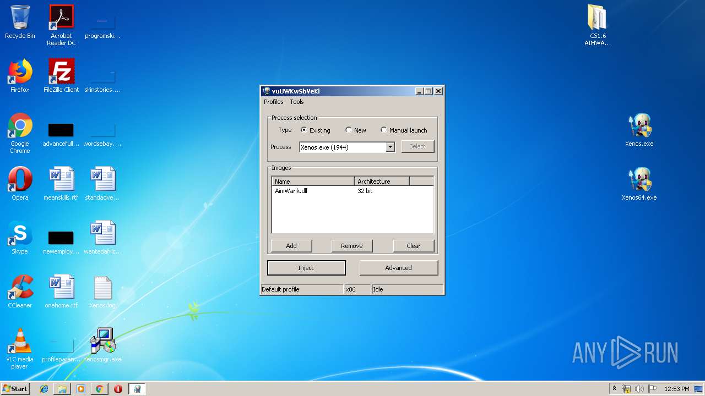Select wantedafric... Word document icon
This screenshot has height=396, width=705.
click(x=102, y=238)
